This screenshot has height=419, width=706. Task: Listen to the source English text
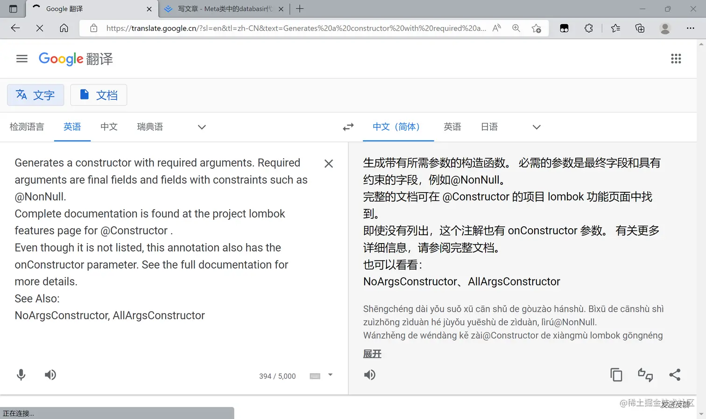pyautogui.click(x=50, y=375)
